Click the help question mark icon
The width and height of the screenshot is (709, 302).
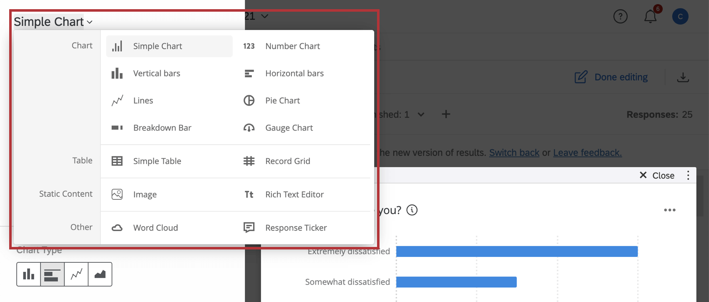click(x=620, y=16)
